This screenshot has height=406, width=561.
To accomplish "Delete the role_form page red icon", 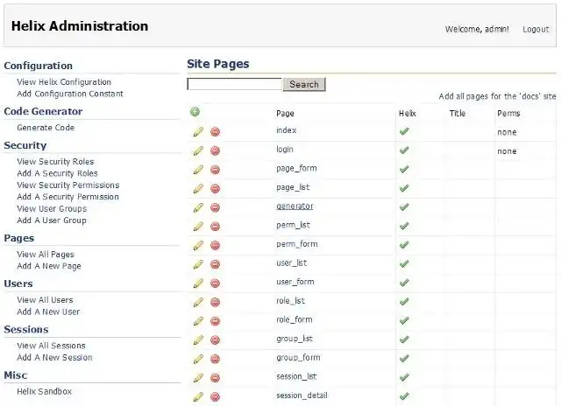I will [x=215, y=321].
